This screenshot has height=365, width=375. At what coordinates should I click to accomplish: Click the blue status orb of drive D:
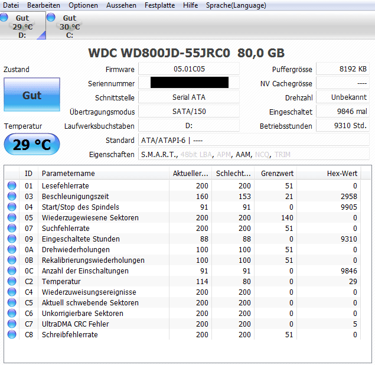(x=4, y=17)
